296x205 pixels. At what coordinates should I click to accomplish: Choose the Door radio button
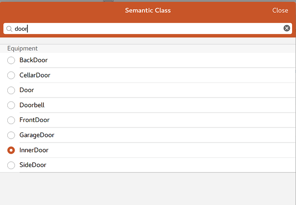point(11,90)
